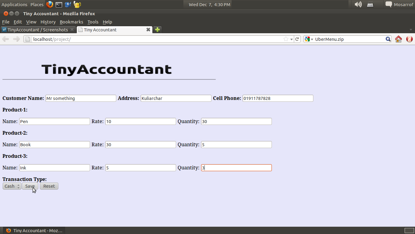Open the Bookmarks menu
The image size is (415, 234).
point(71,22)
